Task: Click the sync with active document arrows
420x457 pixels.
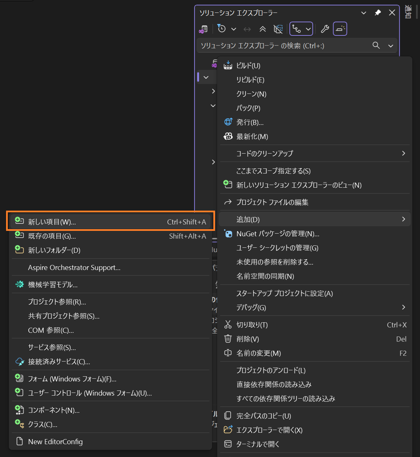Action: pos(247,29)
